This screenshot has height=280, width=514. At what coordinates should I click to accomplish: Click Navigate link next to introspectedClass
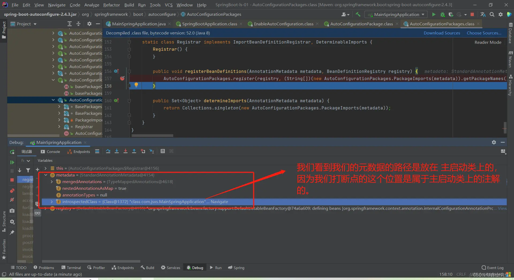point(219,202)
